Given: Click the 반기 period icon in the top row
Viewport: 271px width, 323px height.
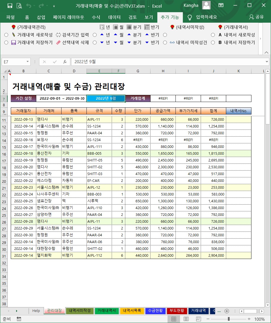Looking at the screenshot, I should coord(147,27).
